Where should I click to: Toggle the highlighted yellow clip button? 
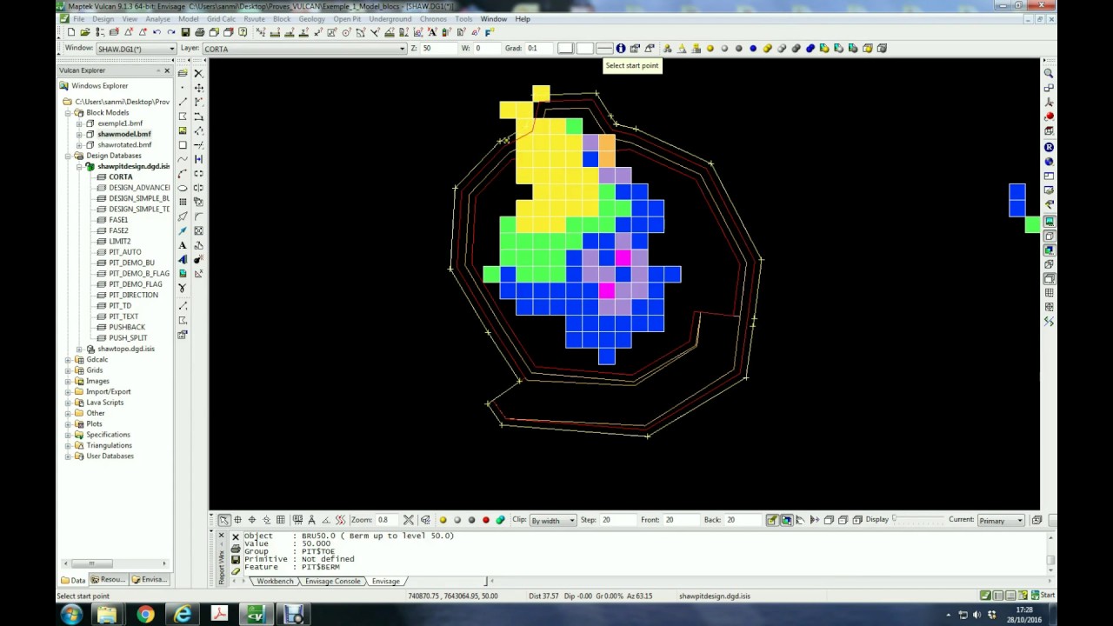tap(771, 520)
